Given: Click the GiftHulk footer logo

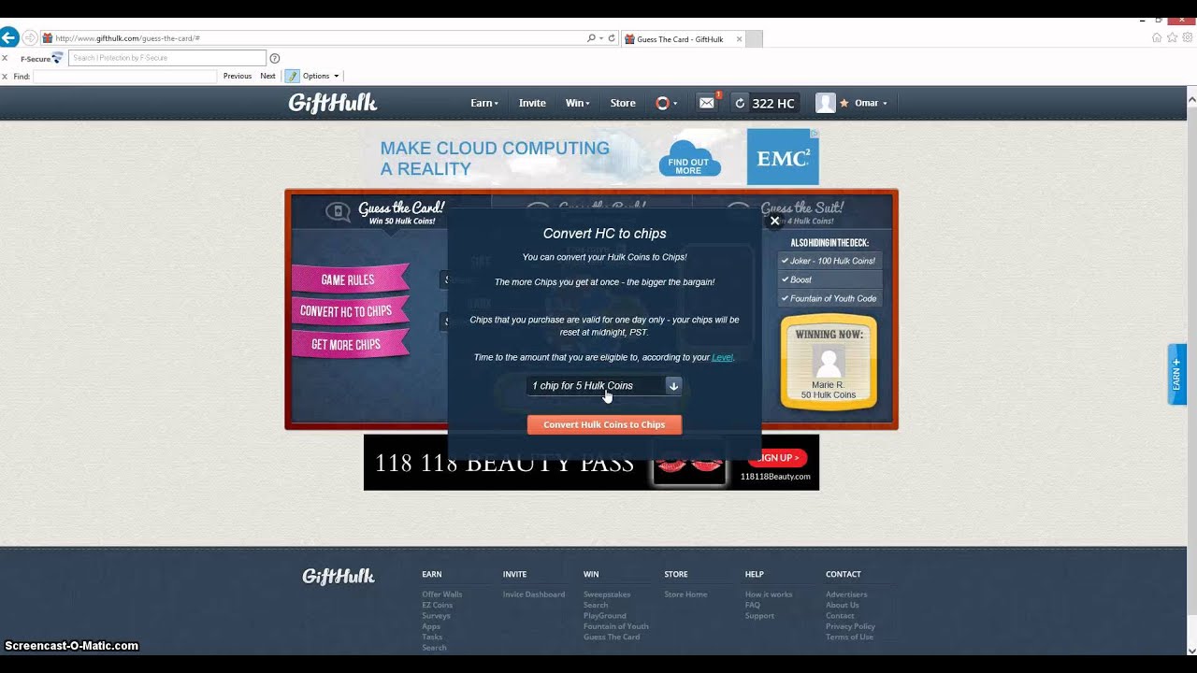Looking at the screenshot, I should click(339, 577).
